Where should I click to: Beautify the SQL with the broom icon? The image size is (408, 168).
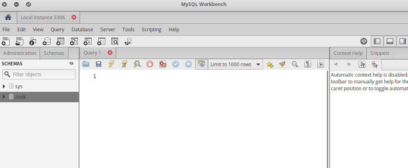[x=282, y=64]
